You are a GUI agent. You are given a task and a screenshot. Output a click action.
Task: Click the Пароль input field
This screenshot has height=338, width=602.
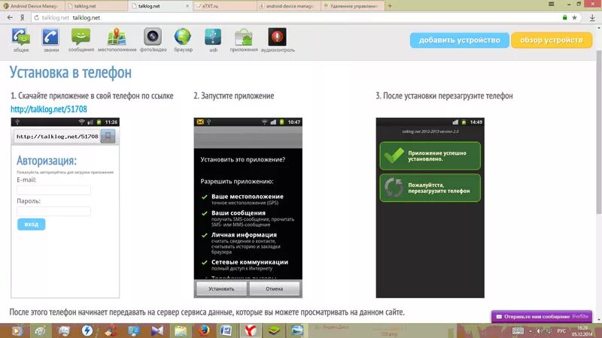(53, 211)
